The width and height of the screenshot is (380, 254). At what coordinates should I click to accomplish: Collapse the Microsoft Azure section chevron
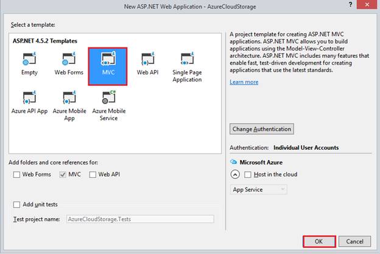pyautogui.click(x=234, y=174)
